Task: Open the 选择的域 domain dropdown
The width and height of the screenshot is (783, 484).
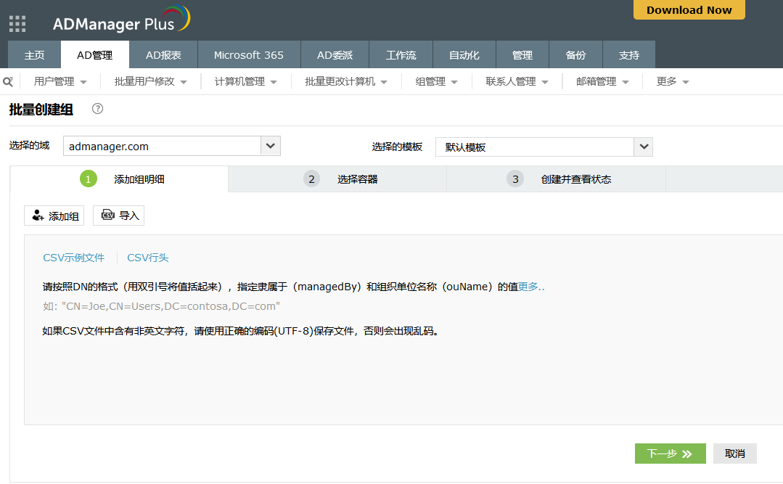Action: tap(270, 146)
